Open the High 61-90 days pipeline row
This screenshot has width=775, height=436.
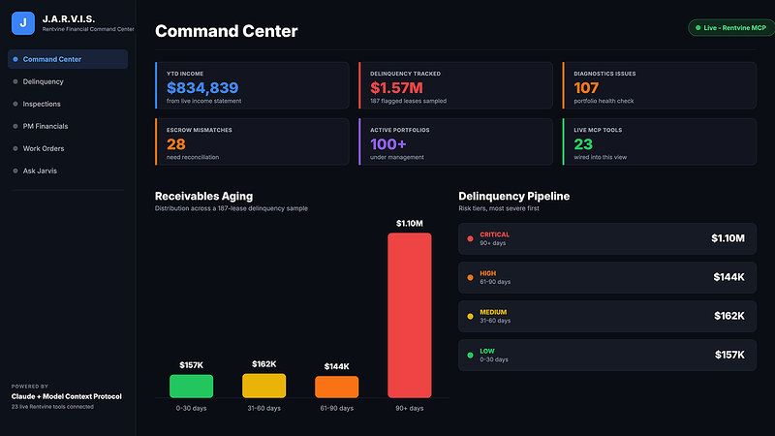[607, 277]
